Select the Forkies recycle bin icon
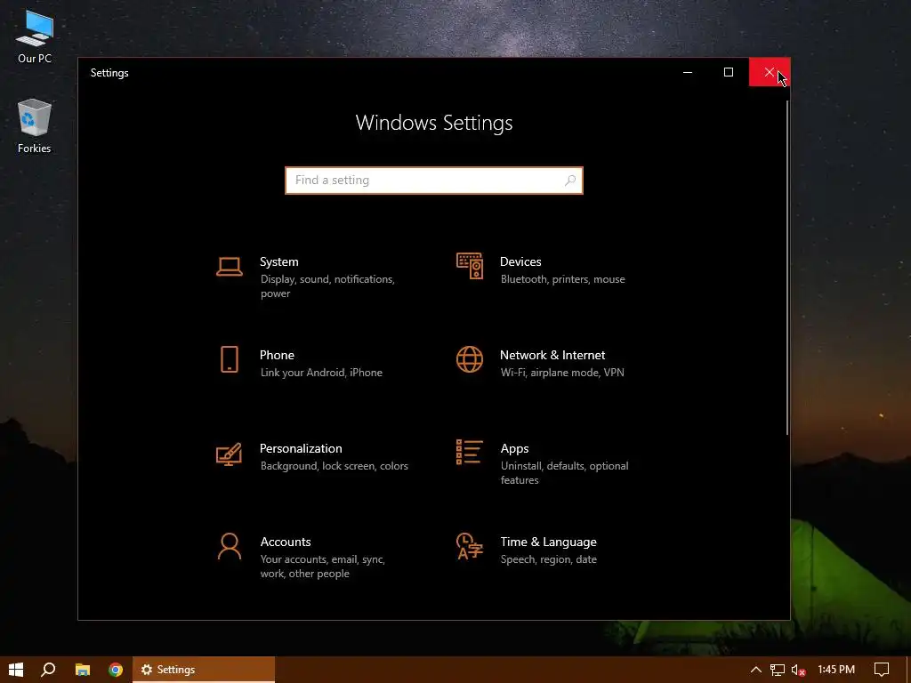911x683 pixels. pyautogui.click(x=35, y=126)
